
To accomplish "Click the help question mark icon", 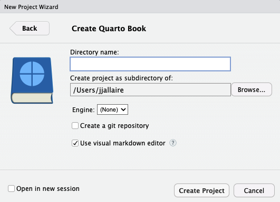I will click(x=172, y=143).
